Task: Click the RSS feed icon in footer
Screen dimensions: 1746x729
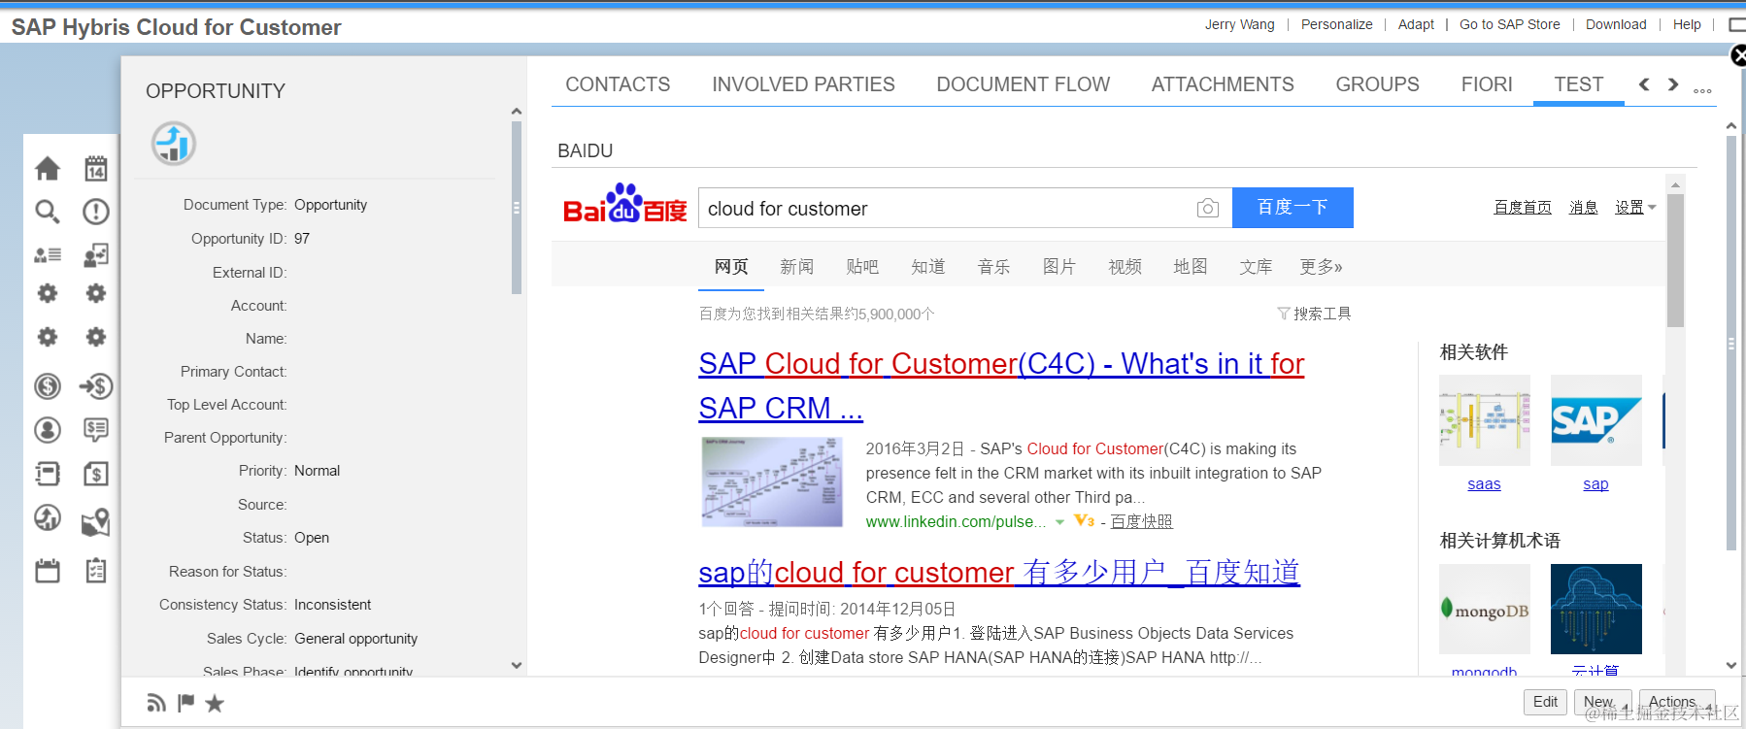Action: coord(155,703)
